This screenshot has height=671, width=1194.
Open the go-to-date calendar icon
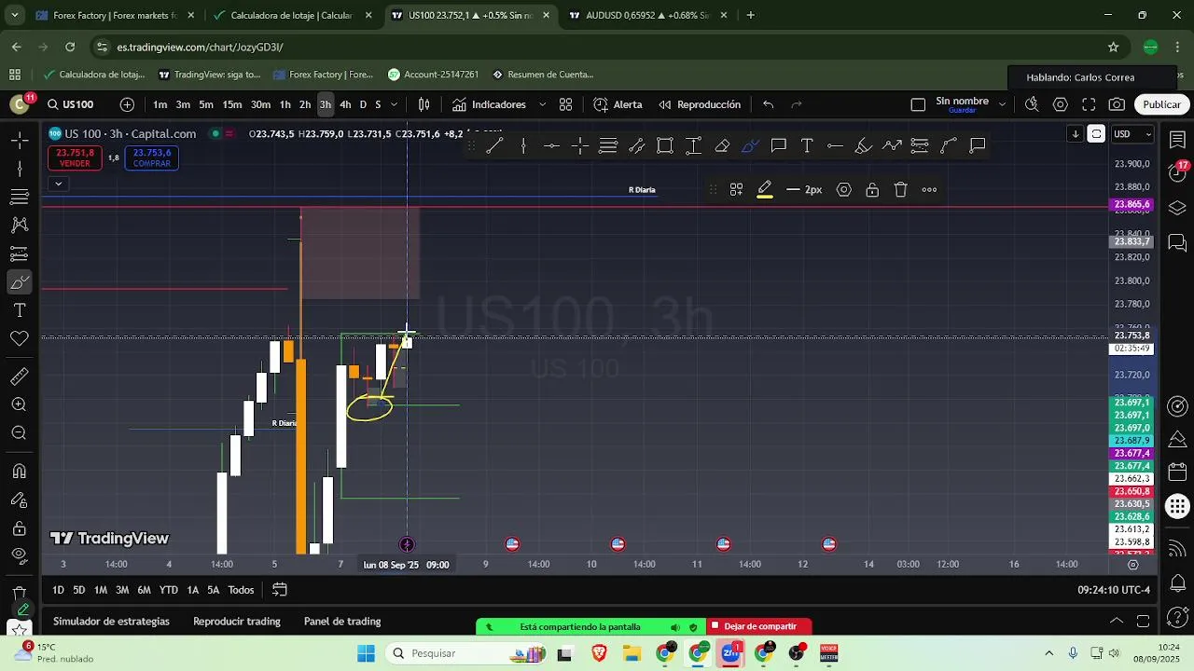click(280, 589)
